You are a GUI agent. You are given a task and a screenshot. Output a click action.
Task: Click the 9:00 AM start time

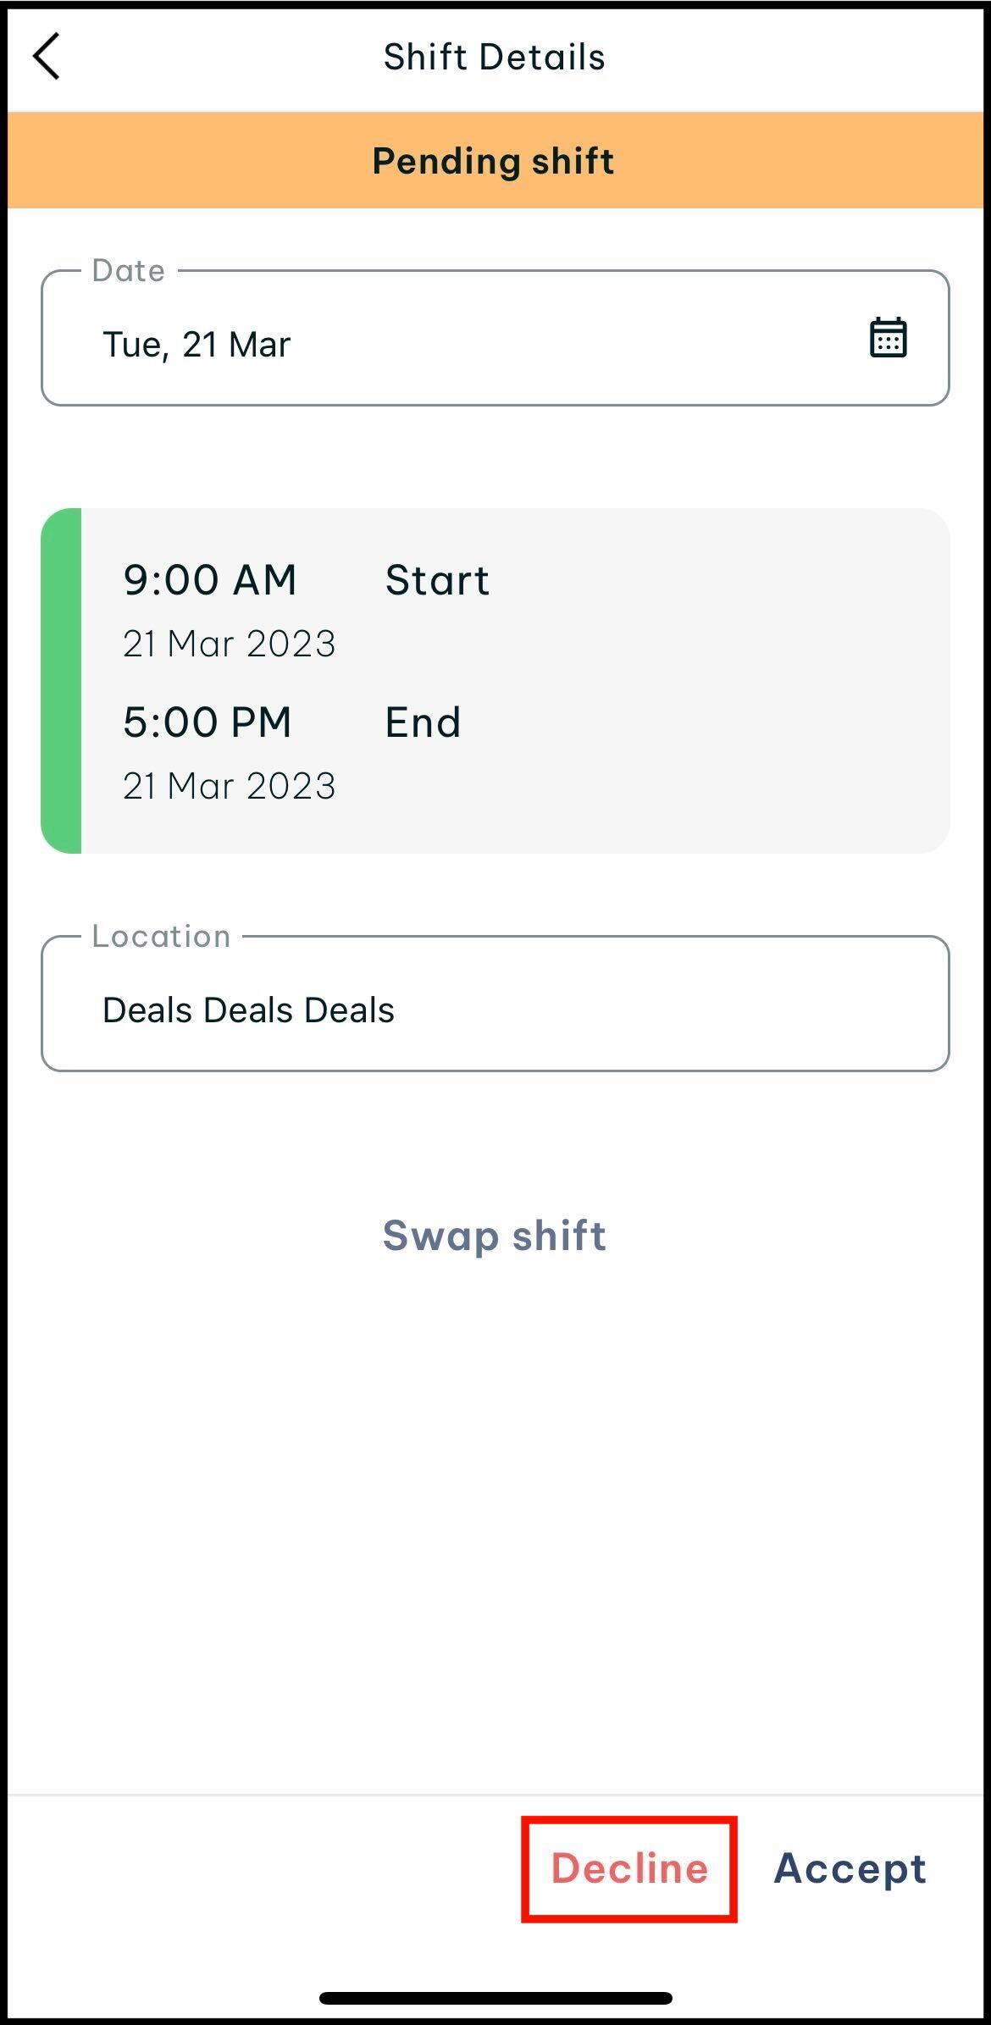[x=210, y=580]
